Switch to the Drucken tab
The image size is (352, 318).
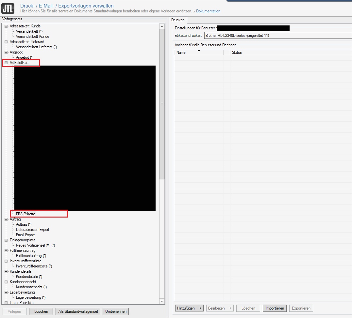(x=178, y=20)
